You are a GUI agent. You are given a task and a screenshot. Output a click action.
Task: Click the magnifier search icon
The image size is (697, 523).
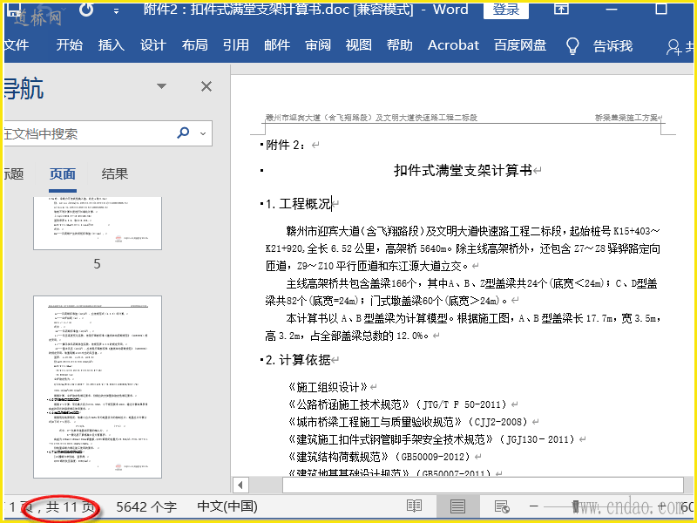[x=183, y=132]
